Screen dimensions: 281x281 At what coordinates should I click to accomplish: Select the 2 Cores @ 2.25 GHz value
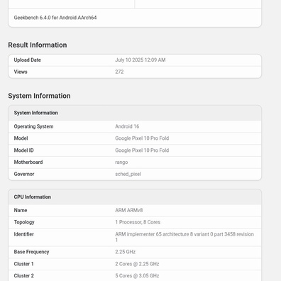(x=137, y=264)
